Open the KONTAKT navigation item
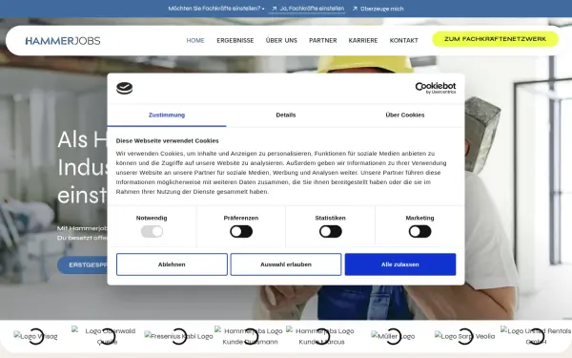This screenshot has width=572, height=358. (404, 40)
